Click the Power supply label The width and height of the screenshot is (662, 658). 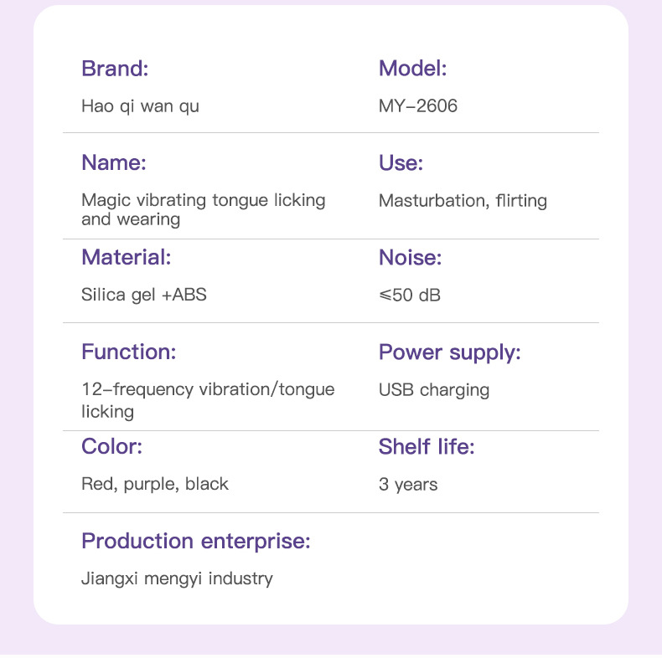click(449, 352)
